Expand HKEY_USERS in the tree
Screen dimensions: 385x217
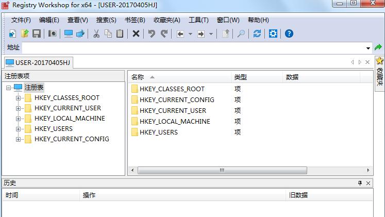(18, 129)
